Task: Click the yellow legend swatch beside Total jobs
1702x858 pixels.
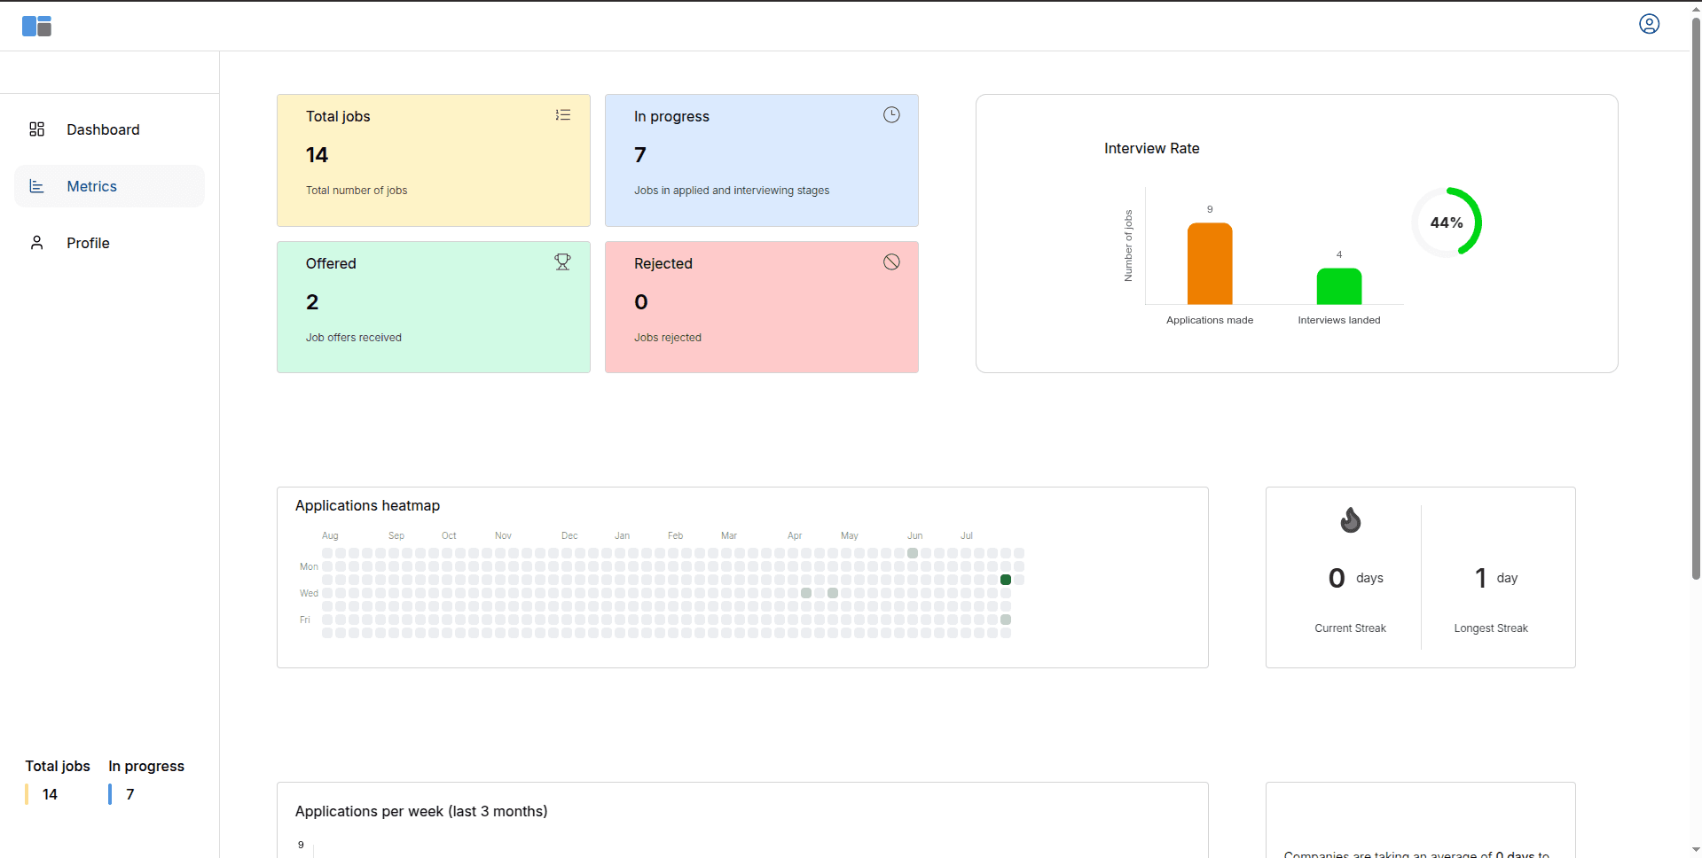Action: (x=27, y=794)
